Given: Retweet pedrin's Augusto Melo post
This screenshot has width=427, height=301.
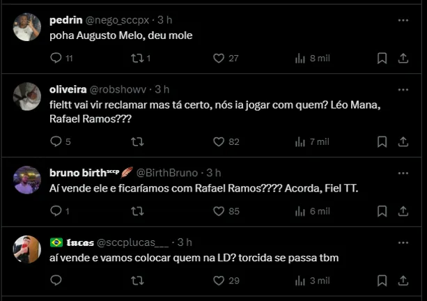Looking at the screenshot, I should coord(138,59).
